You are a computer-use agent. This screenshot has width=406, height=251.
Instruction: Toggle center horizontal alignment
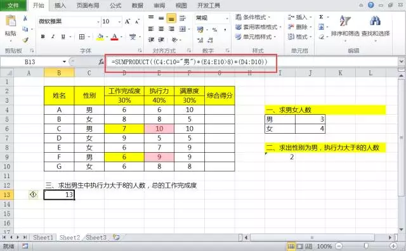[x=161, y=29]
